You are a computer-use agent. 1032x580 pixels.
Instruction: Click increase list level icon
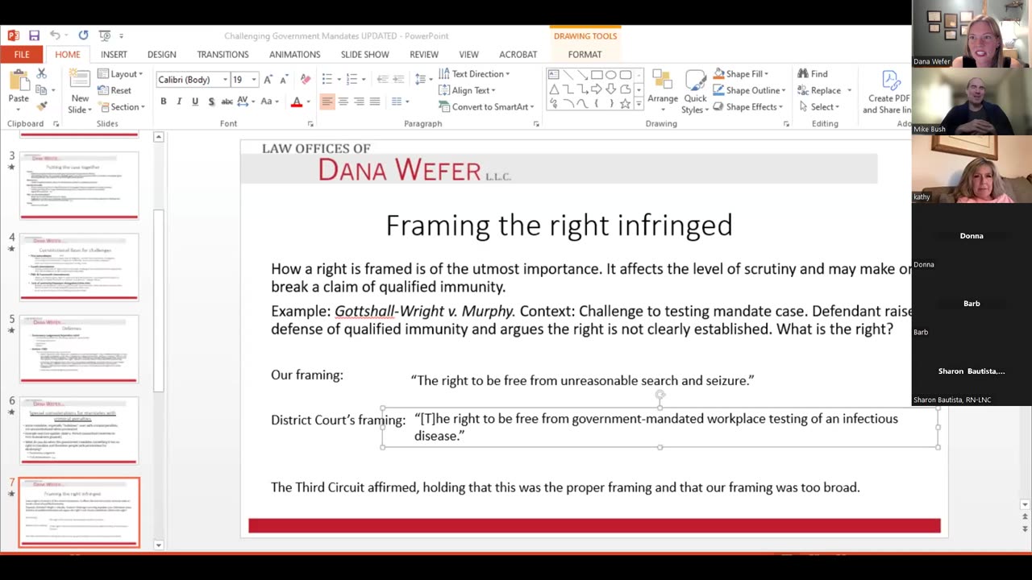(399, 79)
